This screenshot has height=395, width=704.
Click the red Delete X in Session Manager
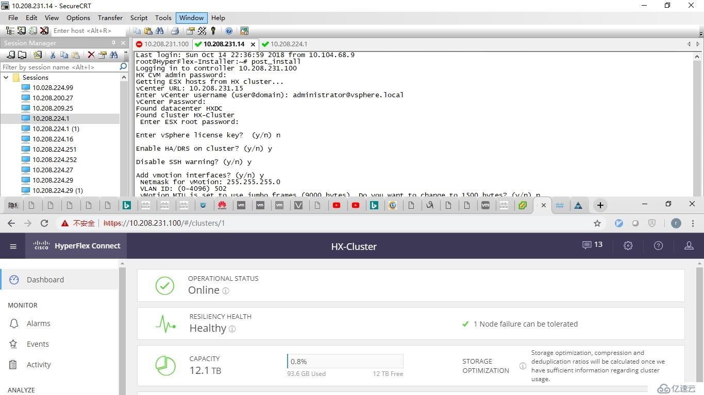tap(91, 55)
